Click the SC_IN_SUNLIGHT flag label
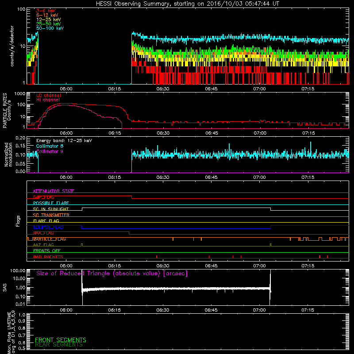 click(51, 209)
